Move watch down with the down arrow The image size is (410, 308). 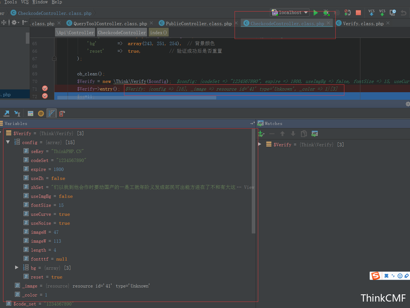click(293, 134)
